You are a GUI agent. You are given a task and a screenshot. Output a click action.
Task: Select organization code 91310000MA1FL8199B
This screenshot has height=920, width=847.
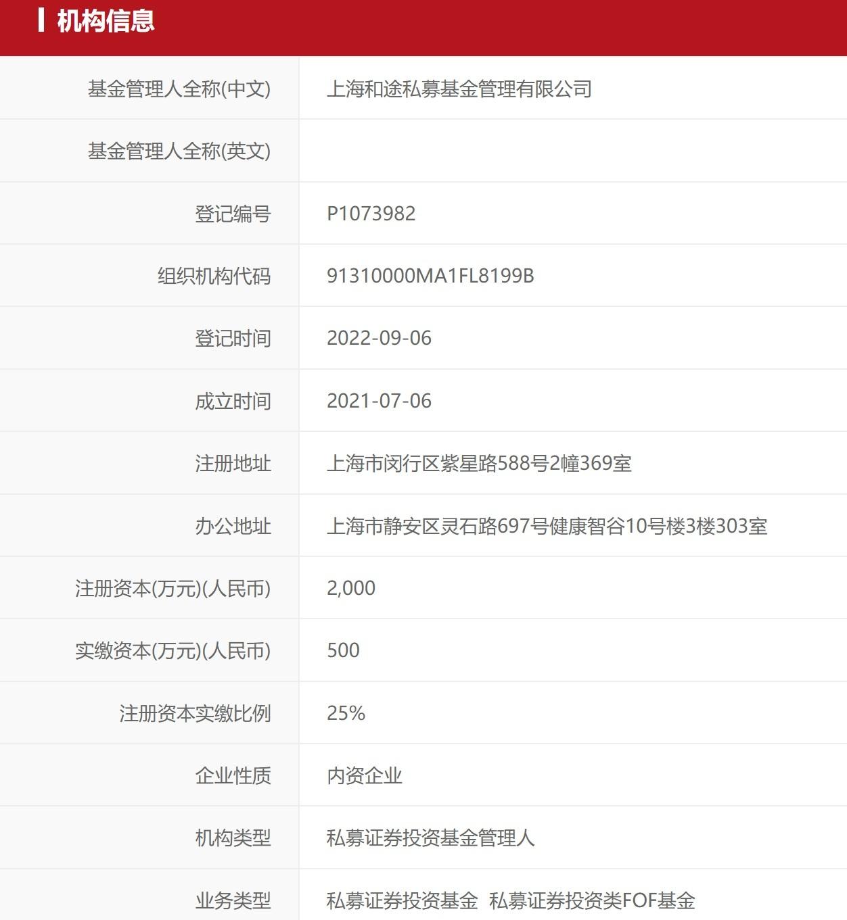tap(430, 276)
